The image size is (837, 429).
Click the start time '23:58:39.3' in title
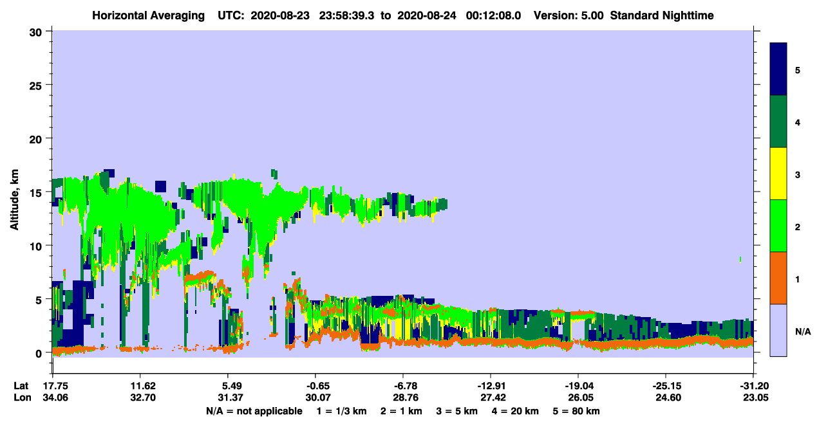coord(348,15)
